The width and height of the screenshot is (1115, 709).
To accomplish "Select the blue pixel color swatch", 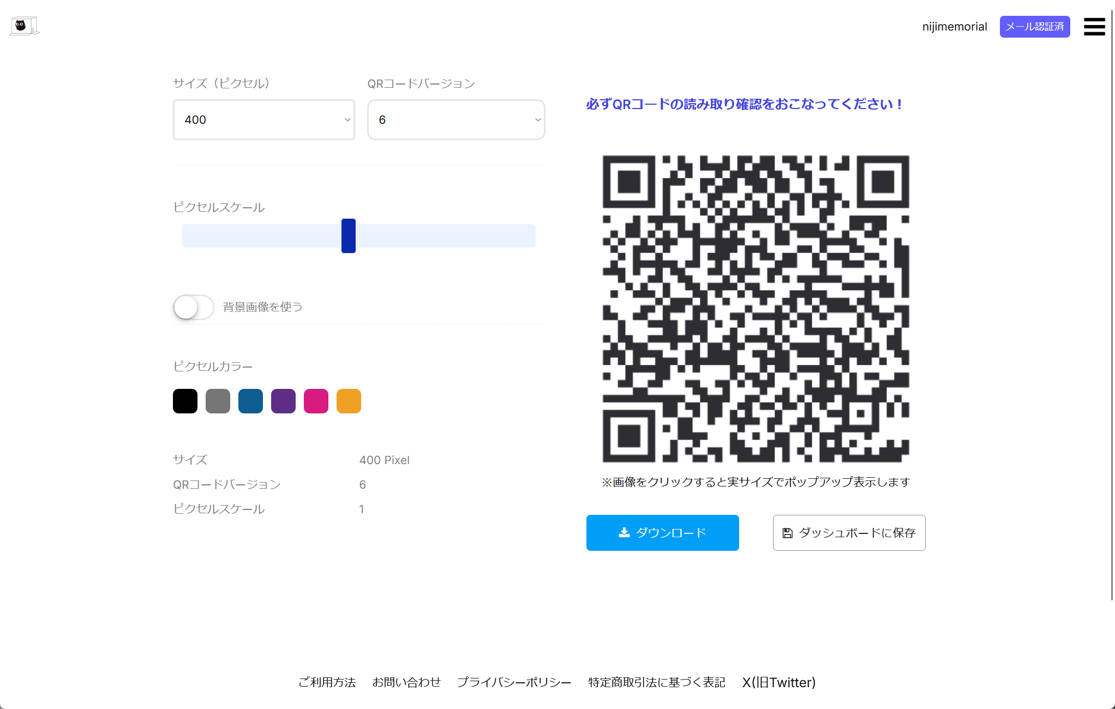I will click(250, 401).
